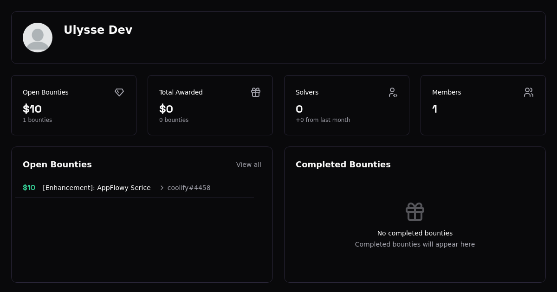Viewport: 557px width, 292px height.
Task: Open the AppFlowy Serice enhancement bounty
Action: coord(97,188)
